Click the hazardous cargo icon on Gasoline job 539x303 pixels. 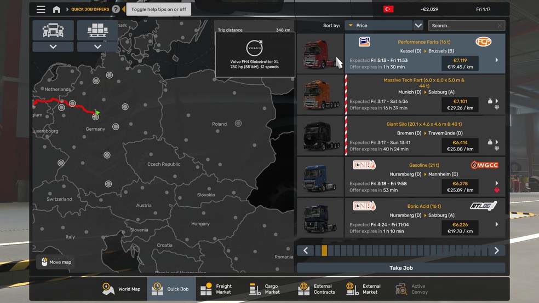coord(497,190)
